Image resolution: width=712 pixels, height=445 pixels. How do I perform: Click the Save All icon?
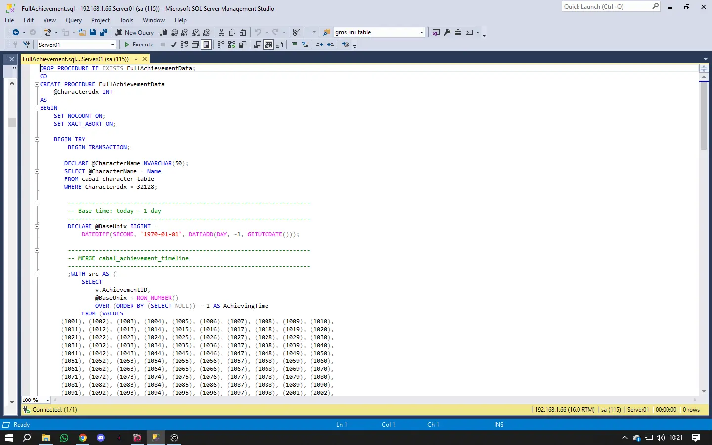click(104, 32)
